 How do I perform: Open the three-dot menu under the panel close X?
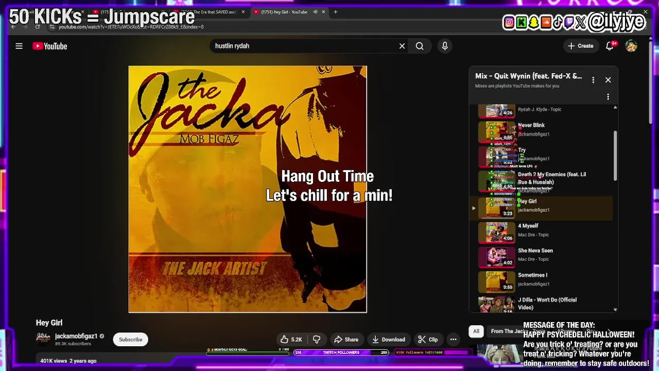(x=608, y=97)
